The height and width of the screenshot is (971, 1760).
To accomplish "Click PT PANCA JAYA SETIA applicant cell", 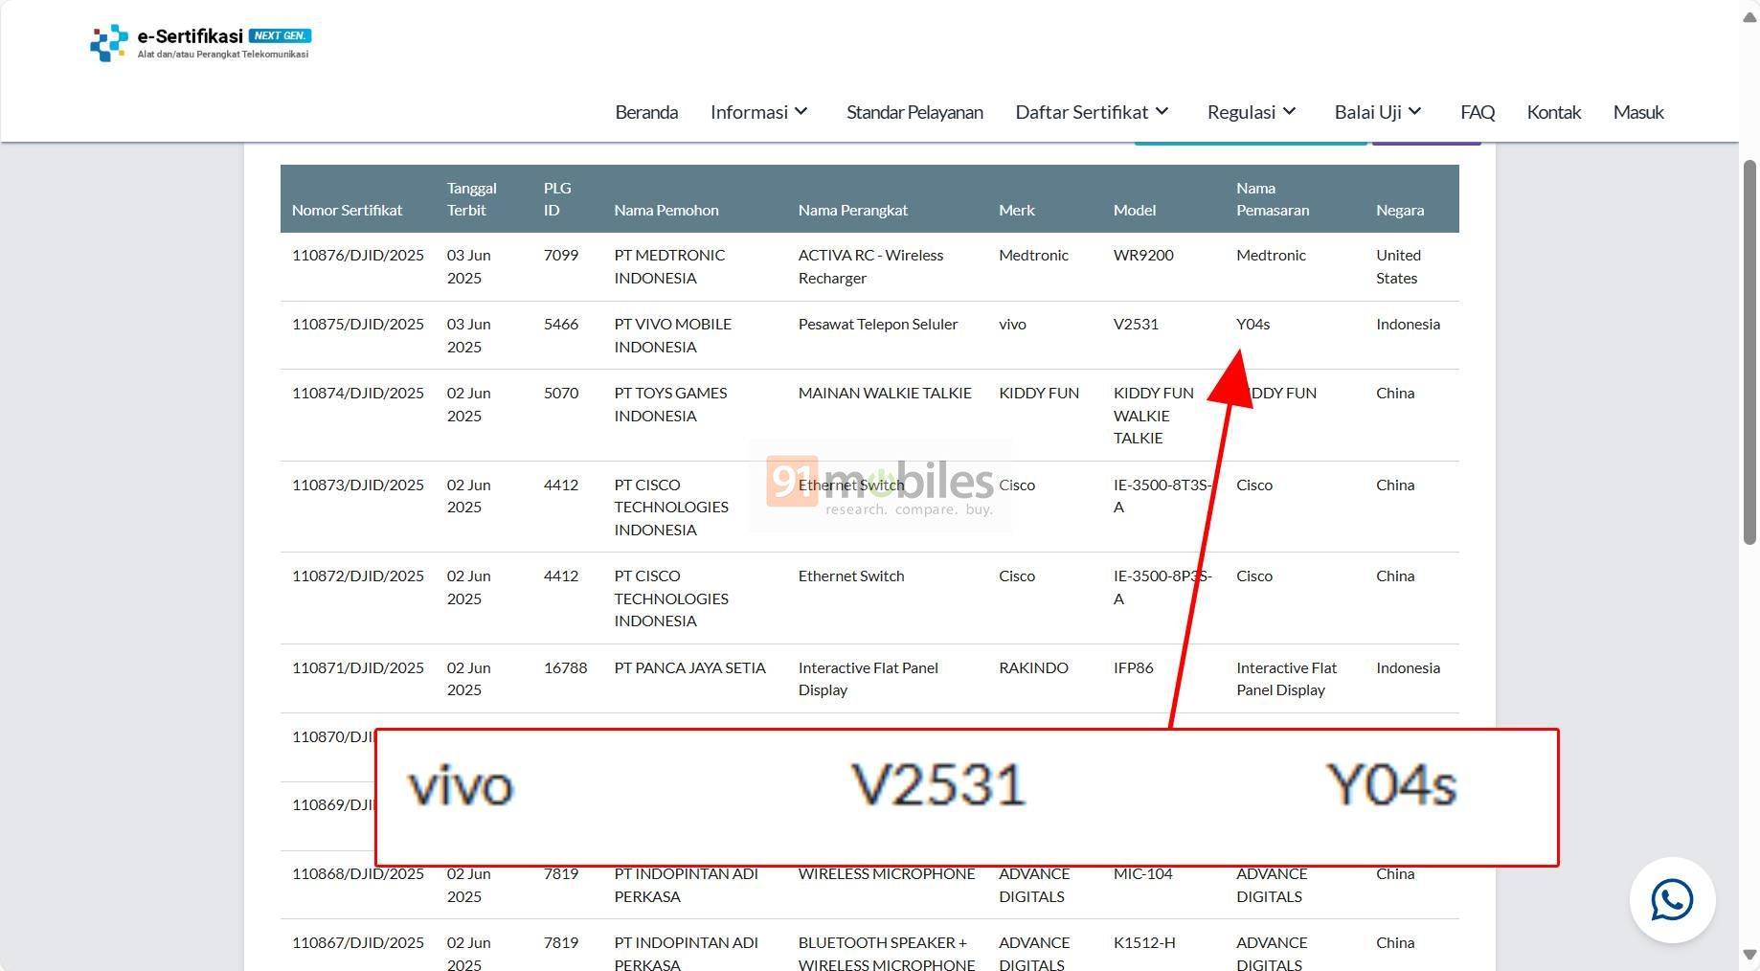I will (x=689, y=667).
